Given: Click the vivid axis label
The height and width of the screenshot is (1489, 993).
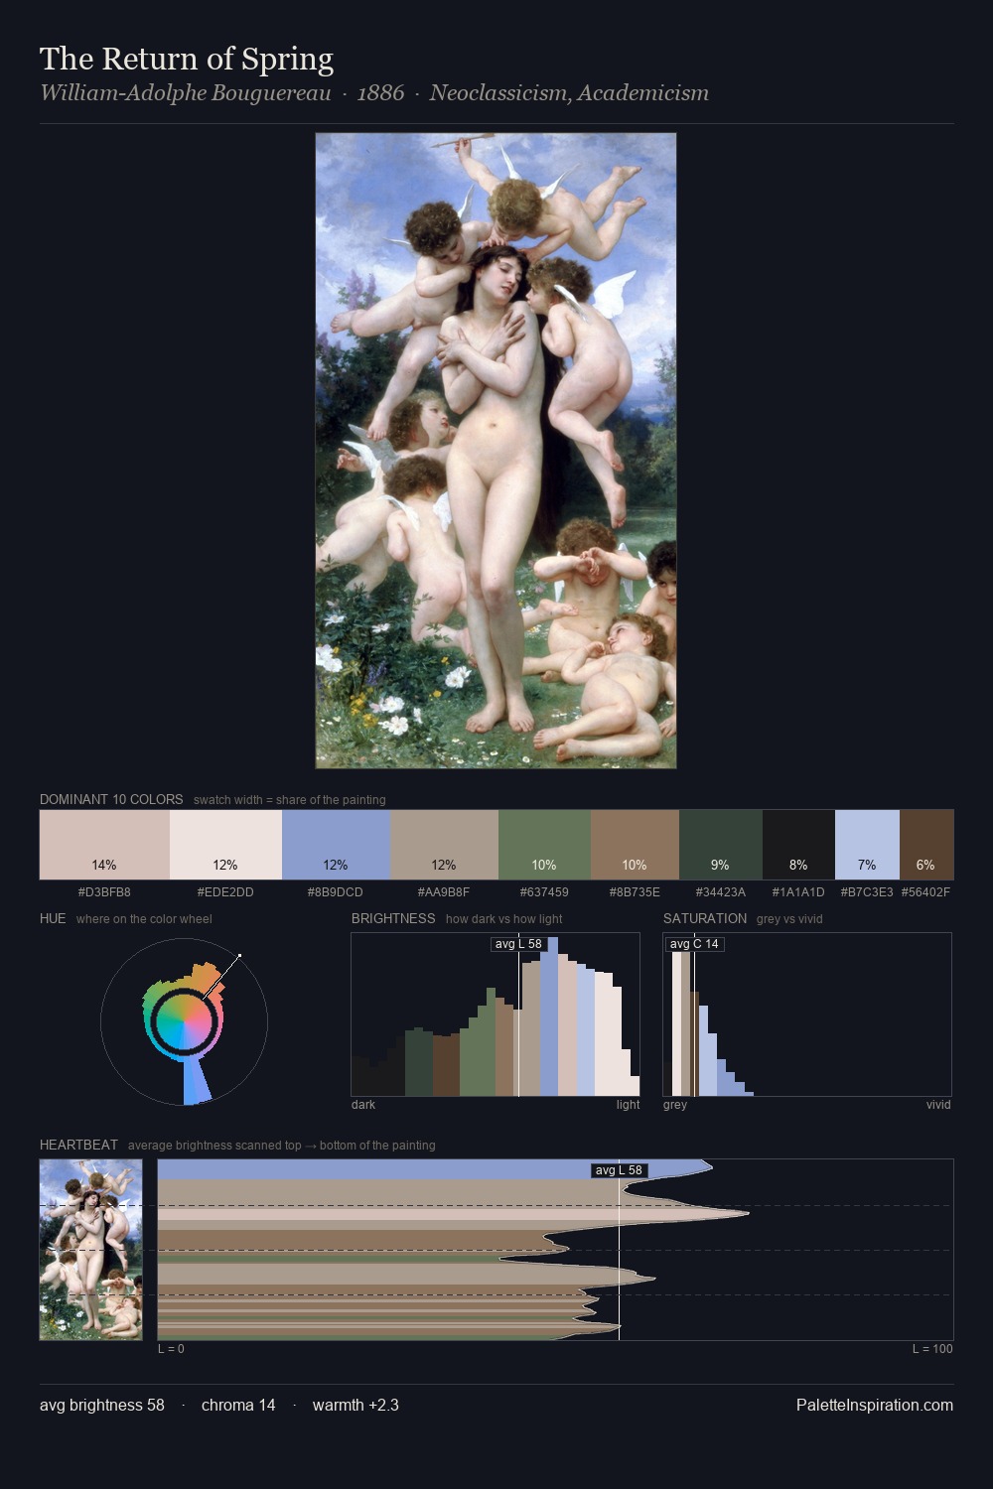Looking at the screenshot, I should [x=938, y=1105].
